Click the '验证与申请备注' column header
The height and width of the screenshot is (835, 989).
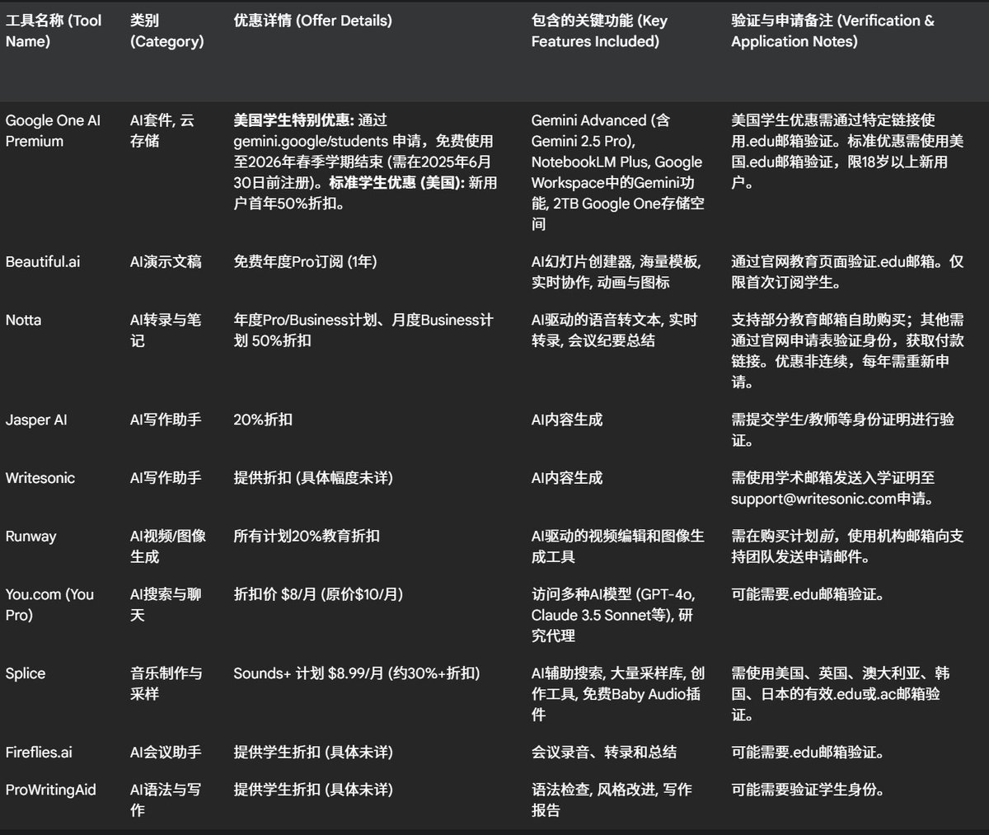click(833, 30)
